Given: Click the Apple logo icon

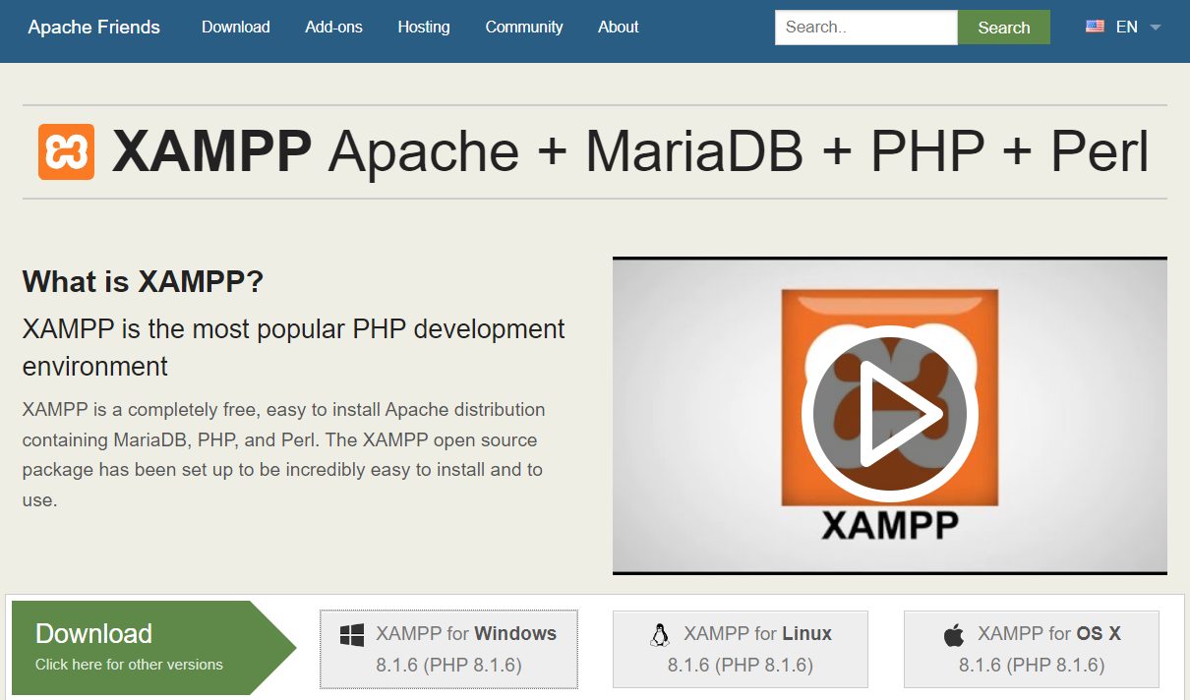Looking at the screenshot, I should [954, 635].
